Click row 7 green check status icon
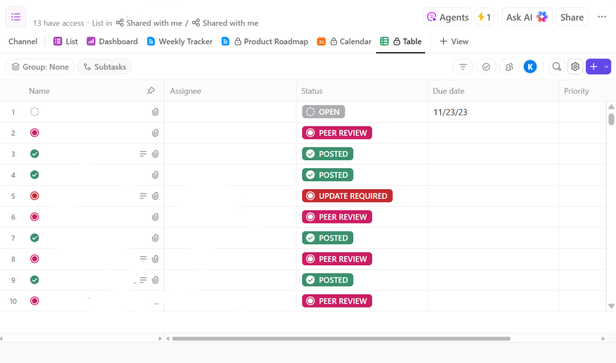 pos(34,238)
